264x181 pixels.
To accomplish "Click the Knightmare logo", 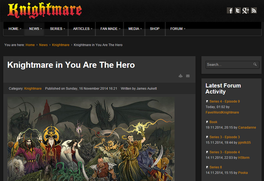I will (x=45, y=10).
